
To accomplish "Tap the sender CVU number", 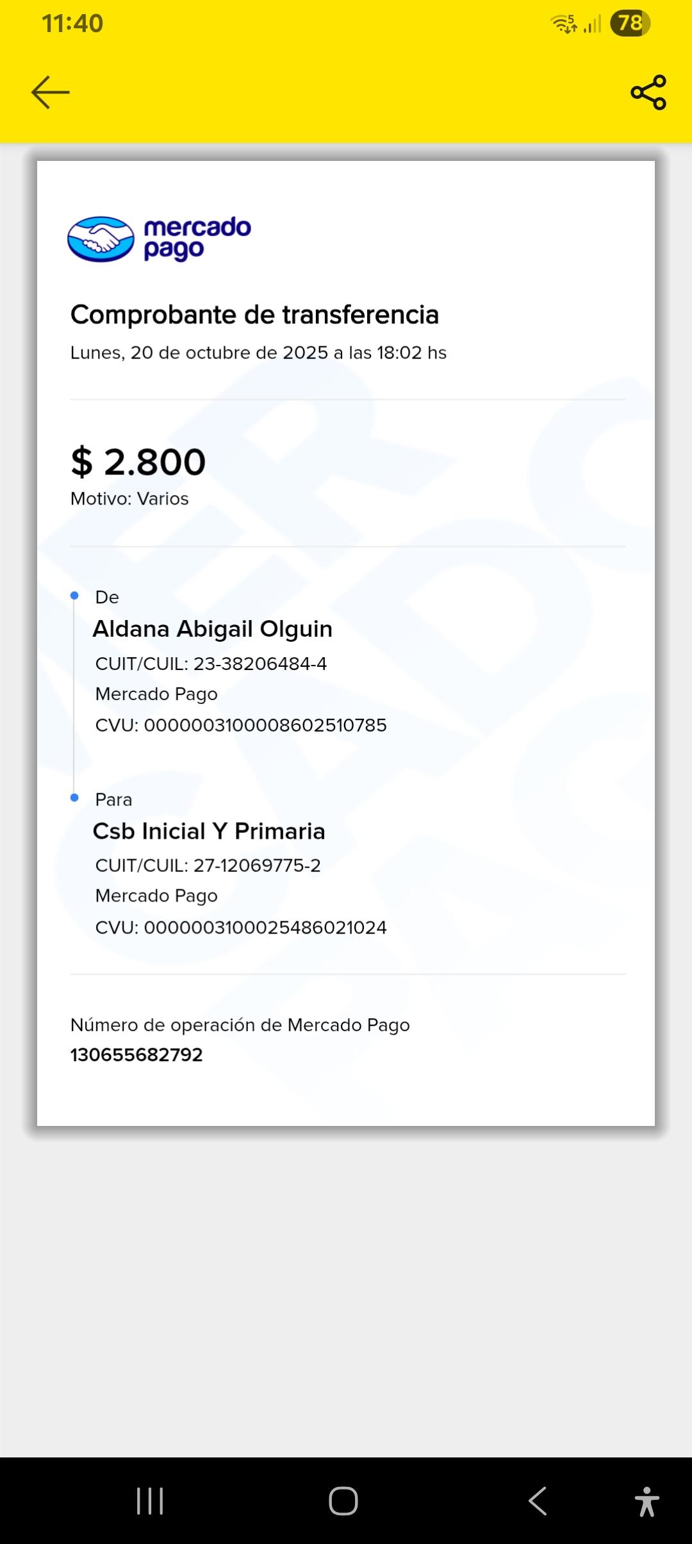I will click(241, 725).
